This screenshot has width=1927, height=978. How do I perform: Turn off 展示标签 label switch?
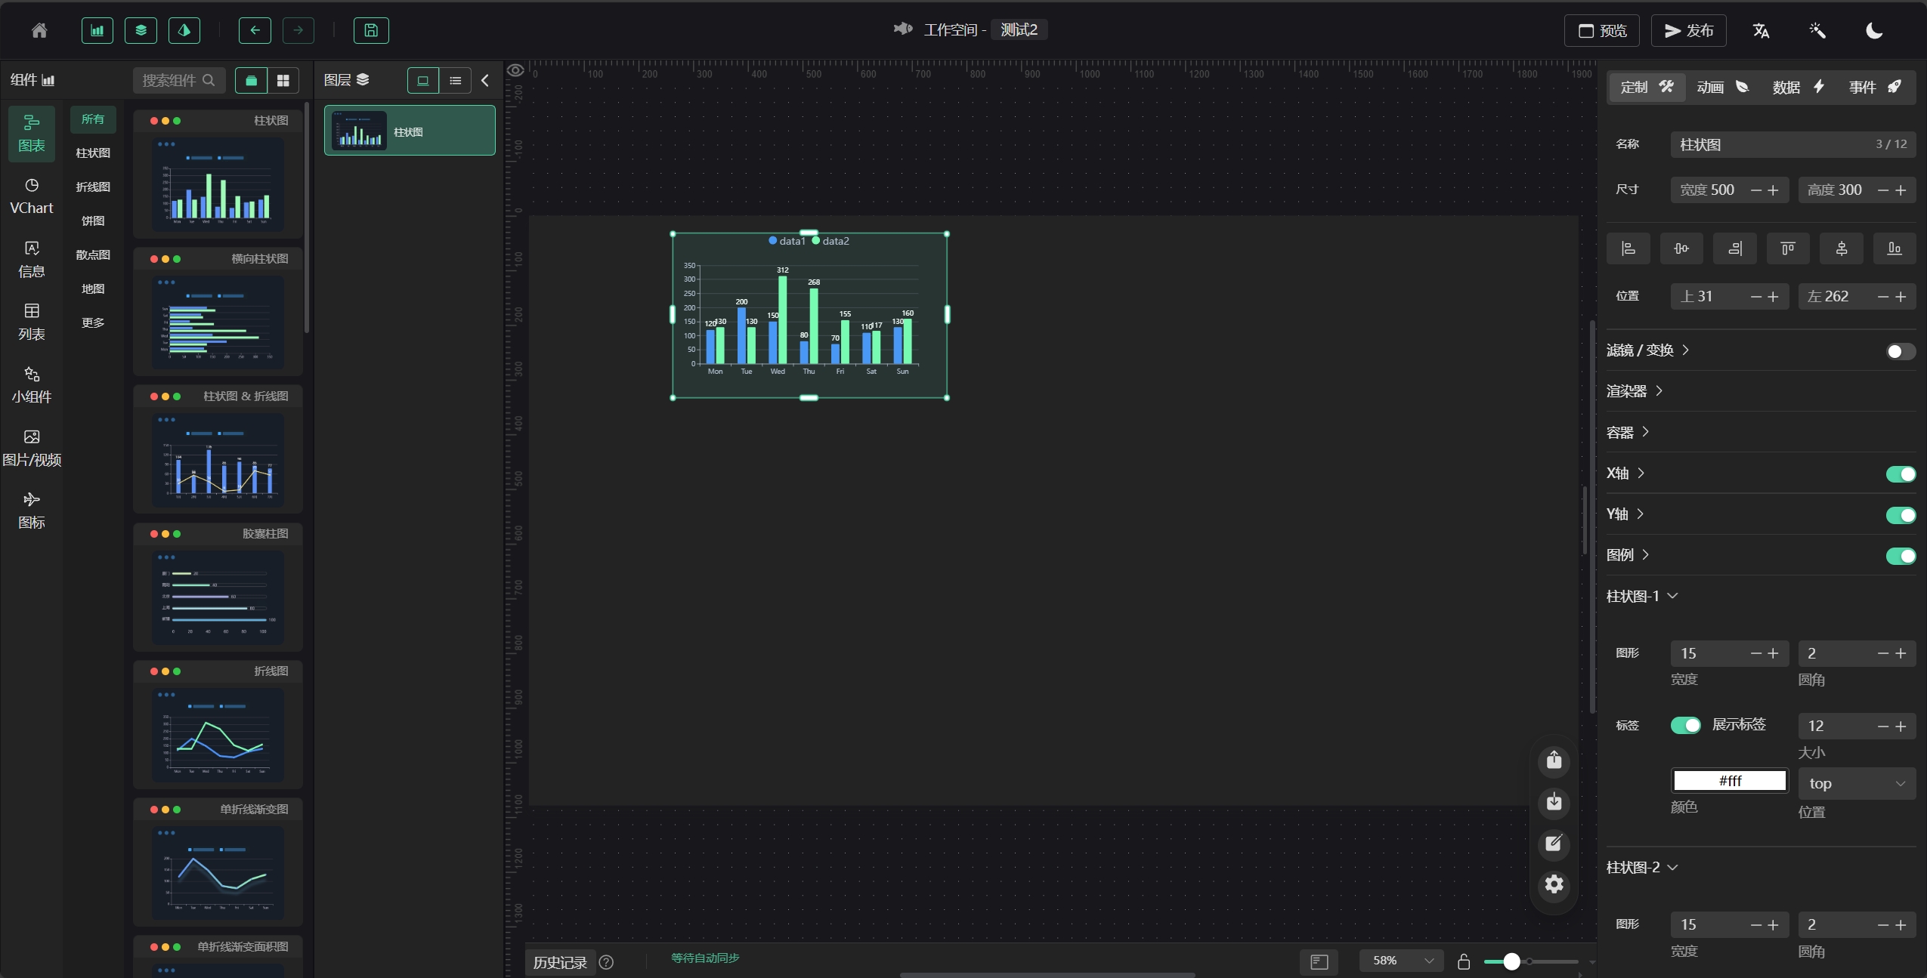coord(1685,725)
